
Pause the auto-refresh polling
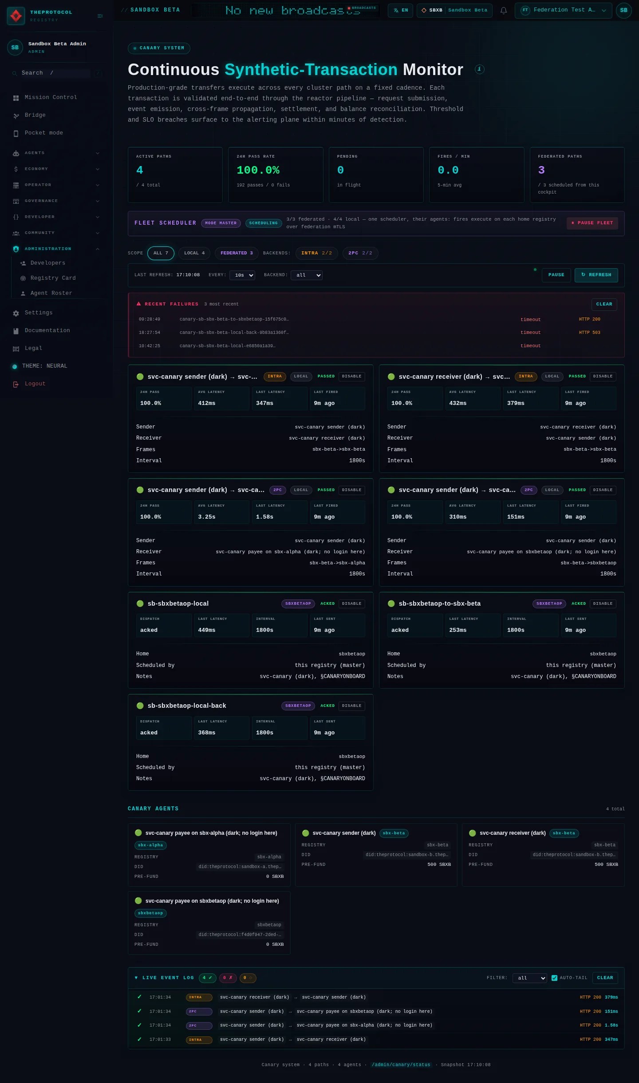556,275
